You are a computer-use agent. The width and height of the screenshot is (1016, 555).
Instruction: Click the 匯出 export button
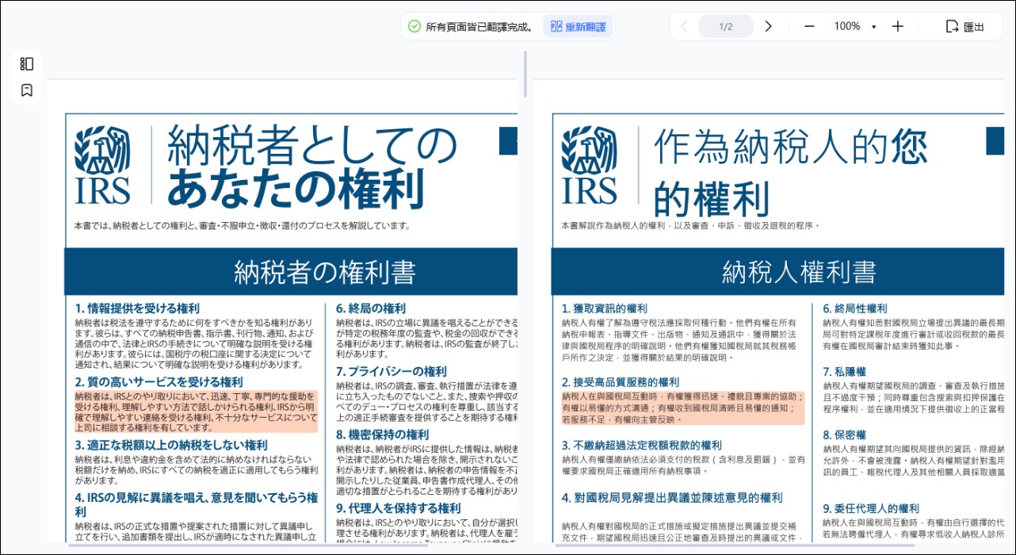click(965, 27)
